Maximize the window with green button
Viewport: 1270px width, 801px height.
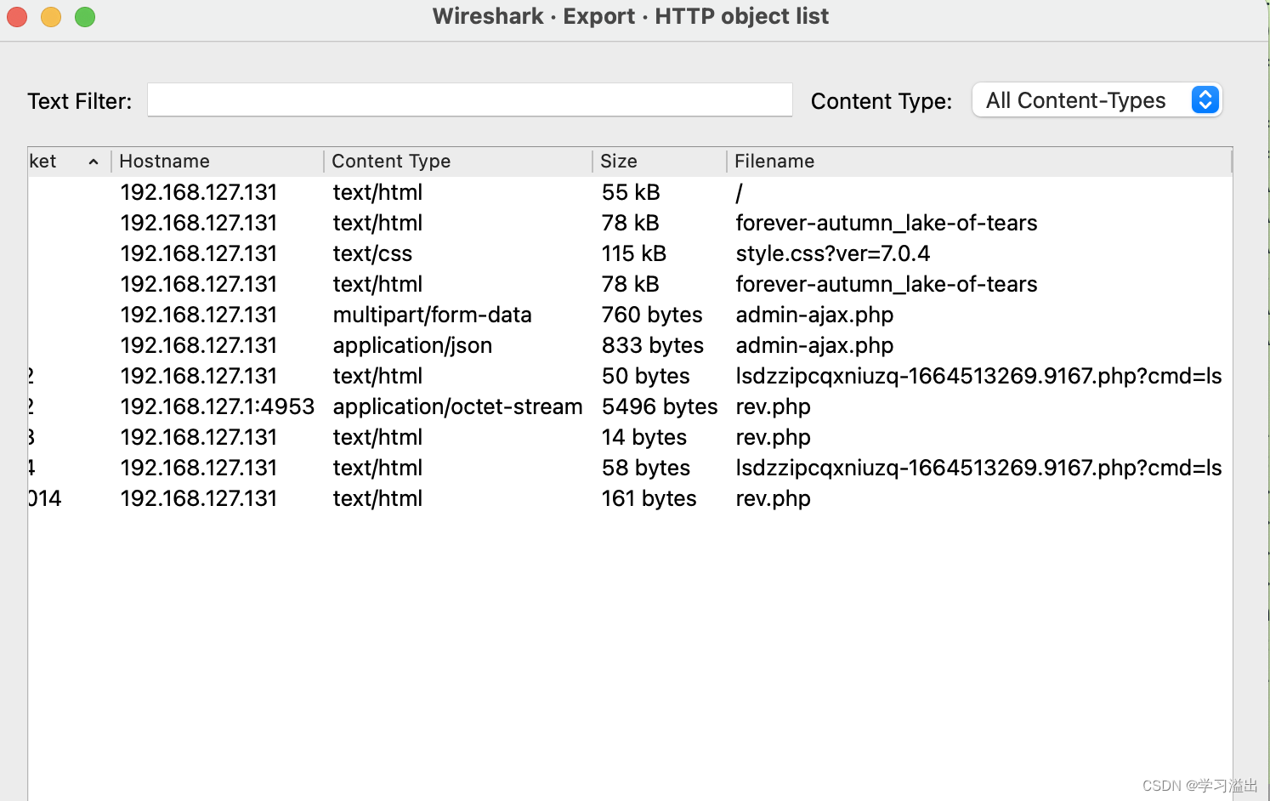coord(85,16)
